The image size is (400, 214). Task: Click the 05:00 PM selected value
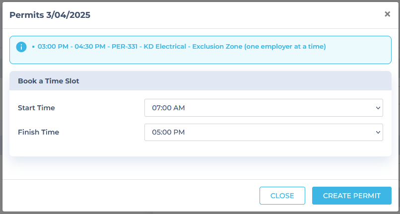click(168, 132)
